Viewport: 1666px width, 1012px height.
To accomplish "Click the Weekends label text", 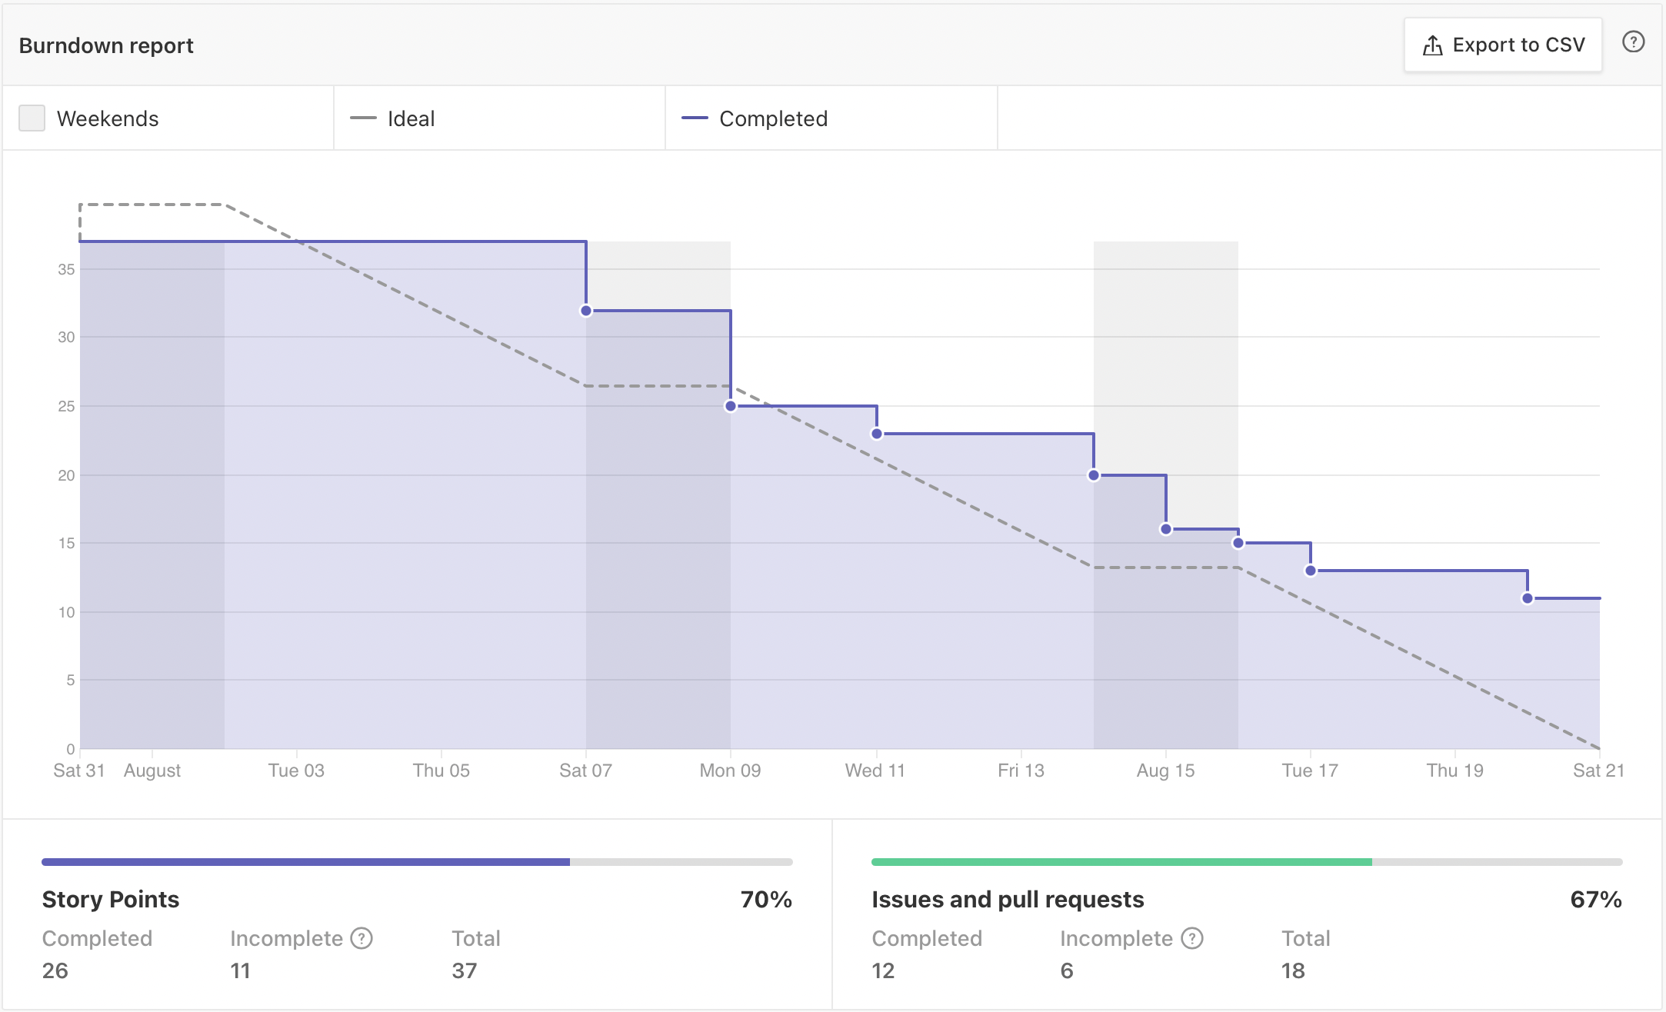I will pos(108,118).
